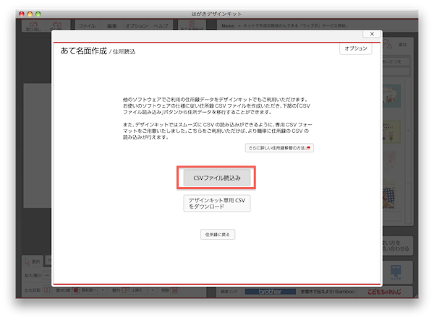Open the brother banner link
The image size is (434, 320).
tap(271, 292)
